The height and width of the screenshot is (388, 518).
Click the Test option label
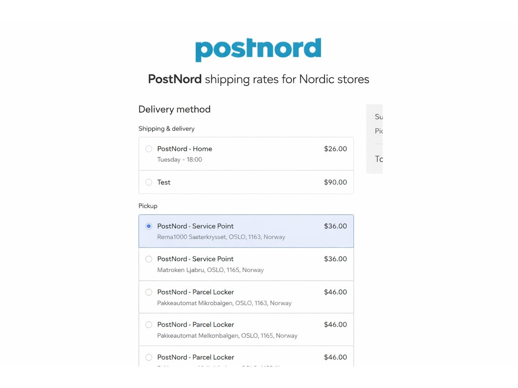tap(164, 182)
